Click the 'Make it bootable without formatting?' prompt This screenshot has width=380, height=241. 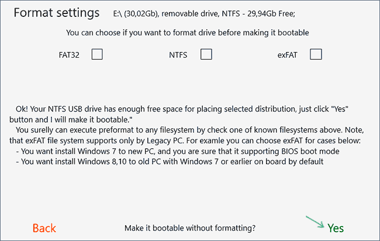[190, 228]
